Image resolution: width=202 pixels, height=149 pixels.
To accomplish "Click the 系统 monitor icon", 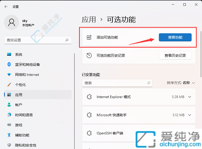I will tap(9, 54).
